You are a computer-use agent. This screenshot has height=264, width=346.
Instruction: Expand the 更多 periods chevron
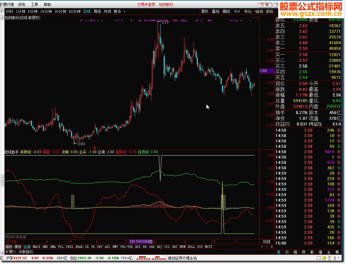click(125, 11)
